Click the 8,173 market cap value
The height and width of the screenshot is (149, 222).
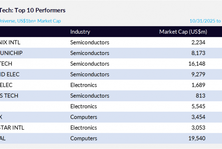coord(198,53)
